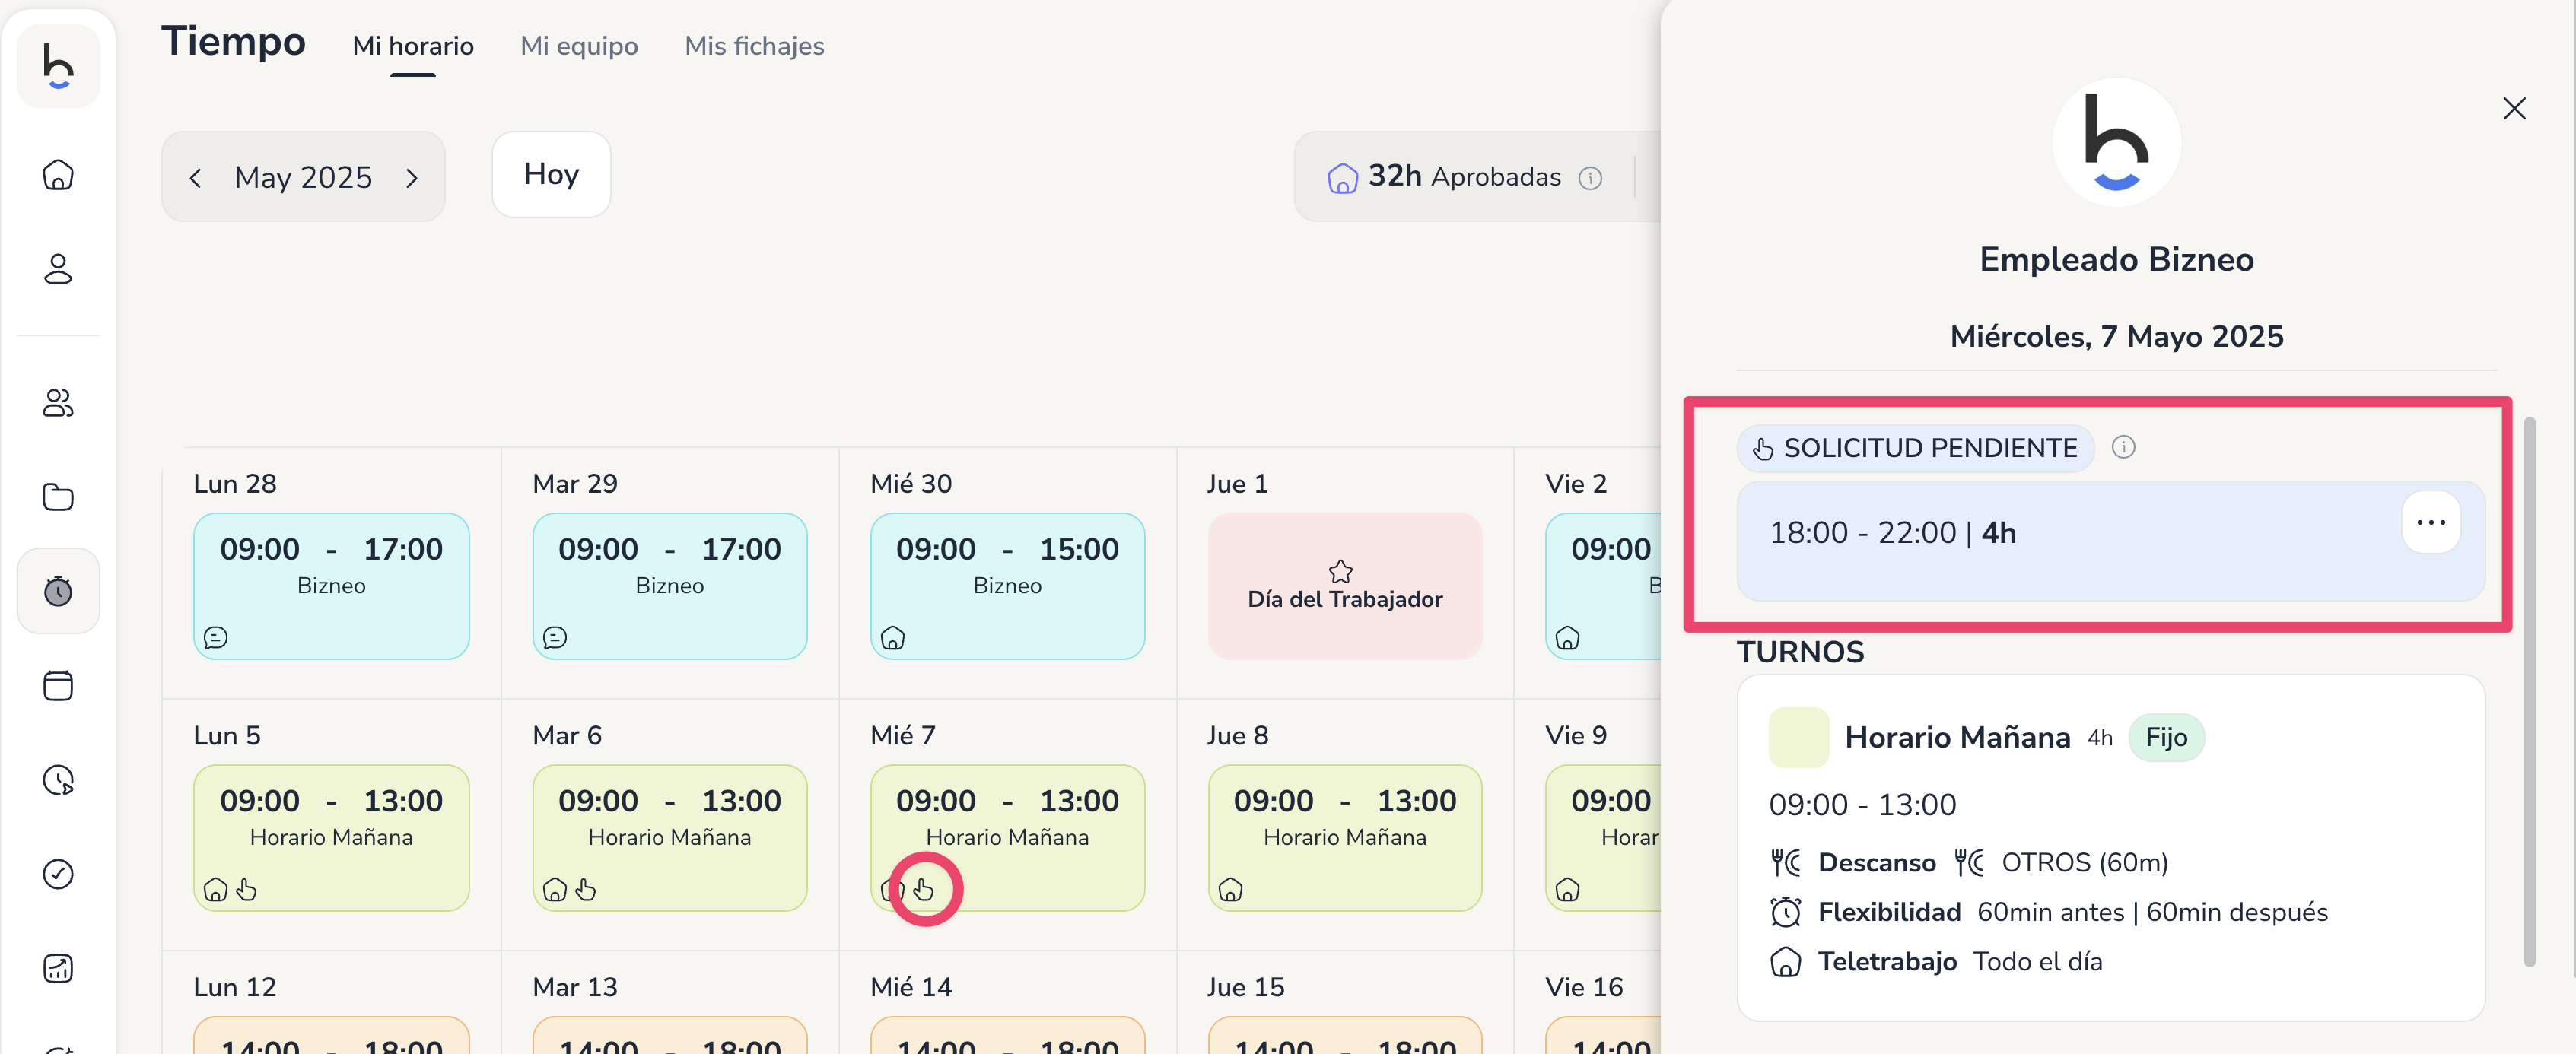Open the Bizneo logo home in sidebar
The width and height of the screenshot is (2576, 1054).
[58, 66]
